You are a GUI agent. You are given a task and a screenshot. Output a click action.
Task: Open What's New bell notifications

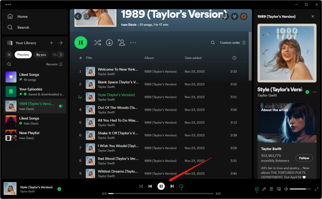(225, 16)
